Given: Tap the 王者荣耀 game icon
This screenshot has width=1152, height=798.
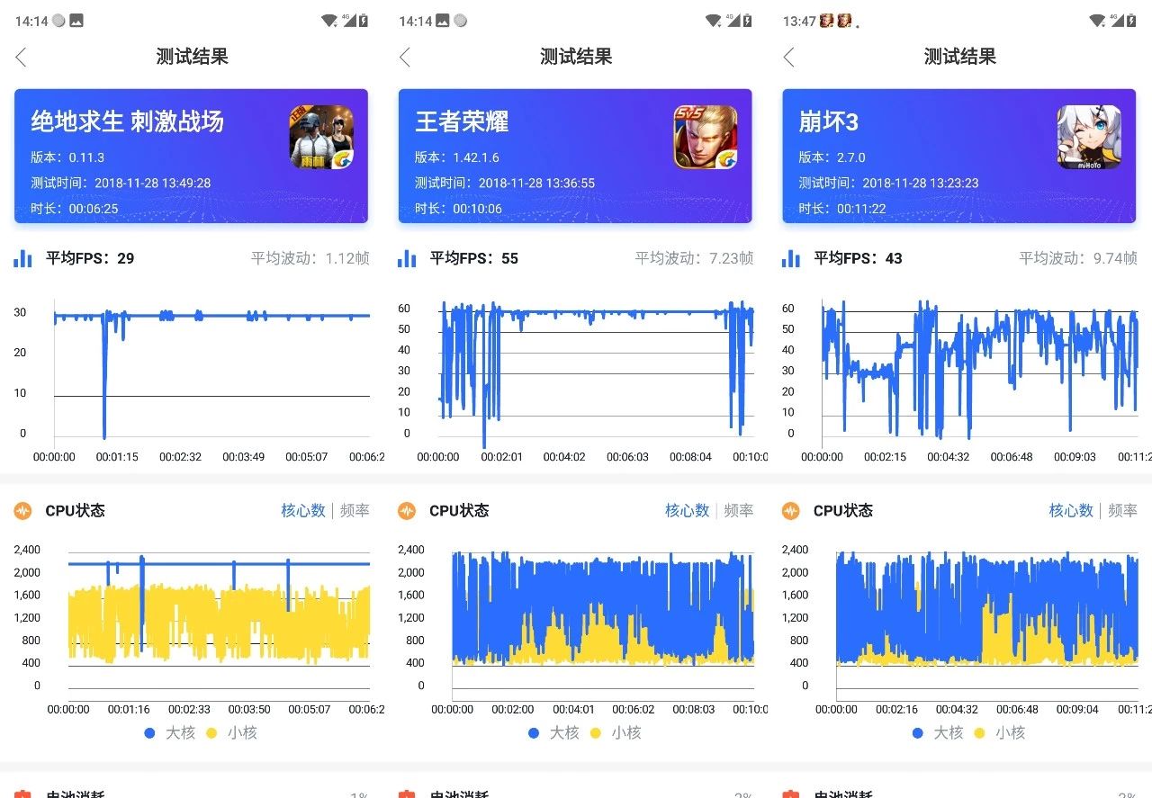Looking at the screenshot, I should point(706,137).
